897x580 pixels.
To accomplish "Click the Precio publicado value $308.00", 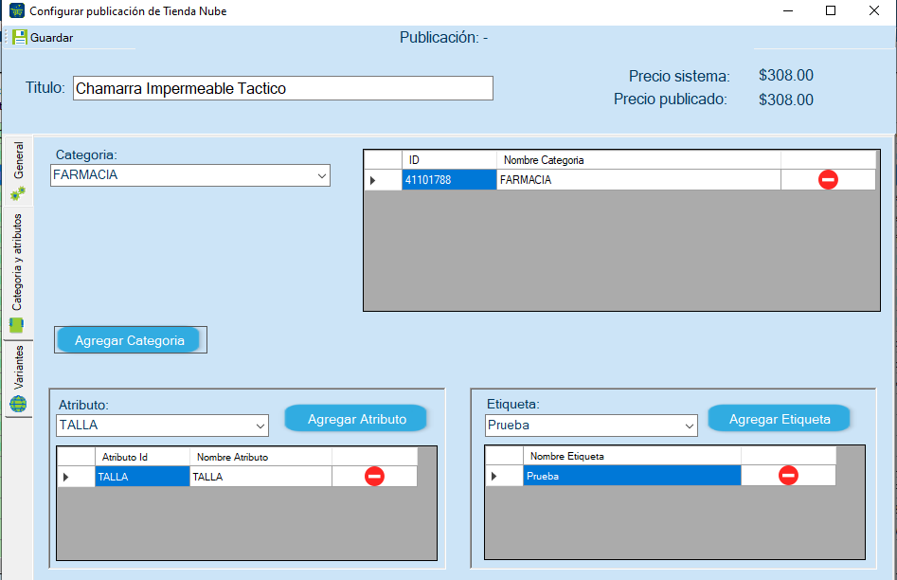I will pos(786,100).
